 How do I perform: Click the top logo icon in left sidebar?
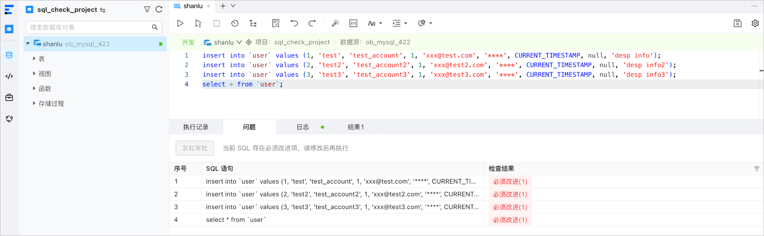[9, 10]
